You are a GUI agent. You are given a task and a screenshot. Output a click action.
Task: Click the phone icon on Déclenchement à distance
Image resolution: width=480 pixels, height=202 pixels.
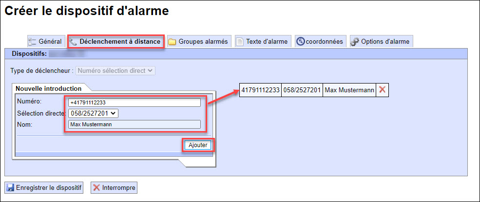(x=74, y=42)
